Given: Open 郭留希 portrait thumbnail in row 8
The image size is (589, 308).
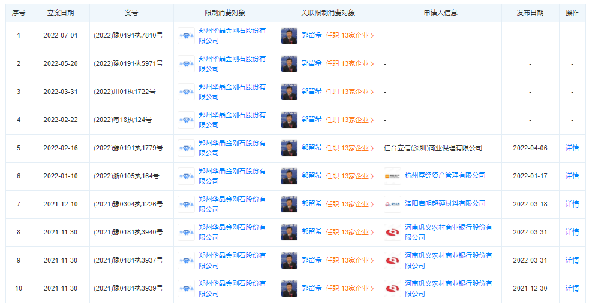Looking at the screenshot, I should click(289, 232).
